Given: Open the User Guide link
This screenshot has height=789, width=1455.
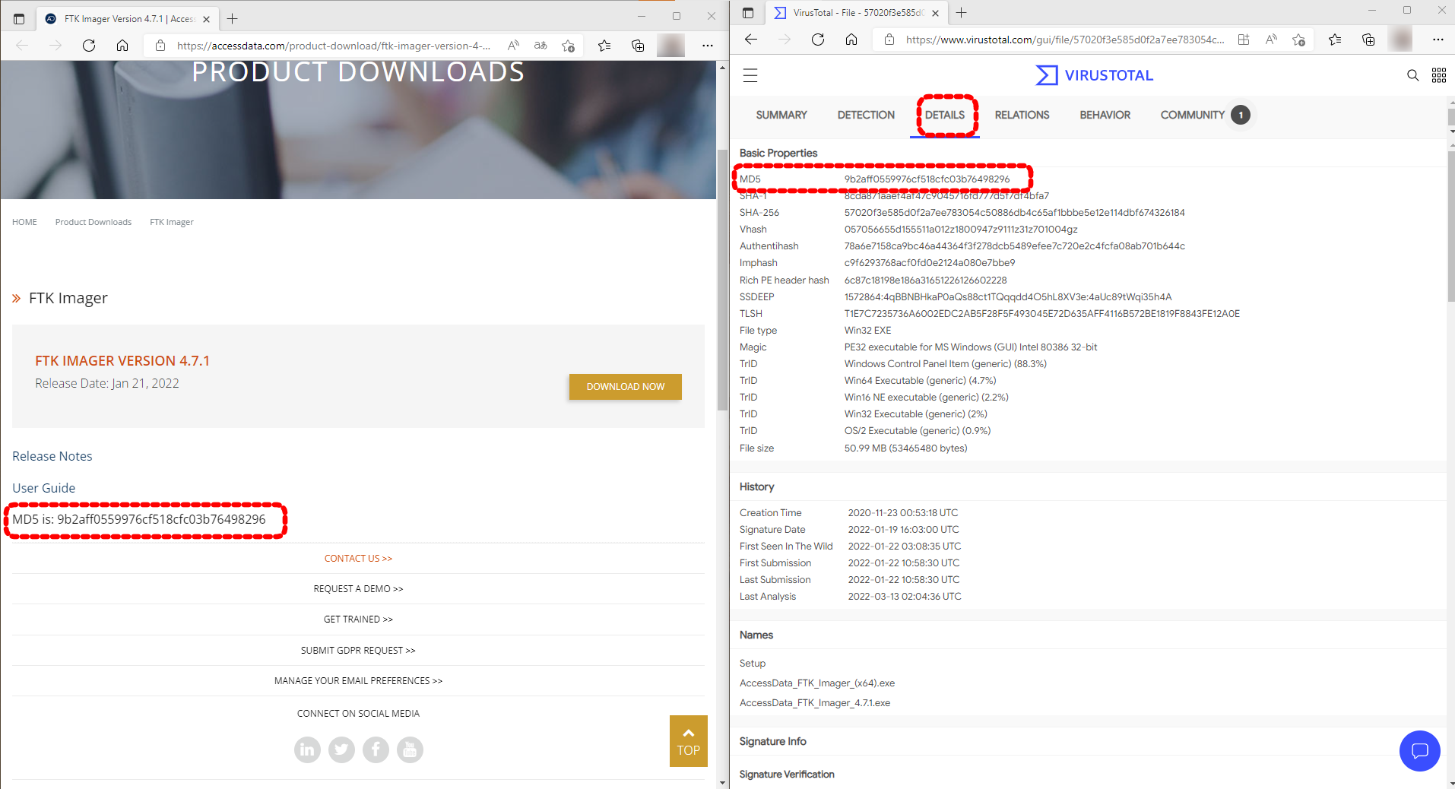Looking at the screenshot, I should 43,488.
